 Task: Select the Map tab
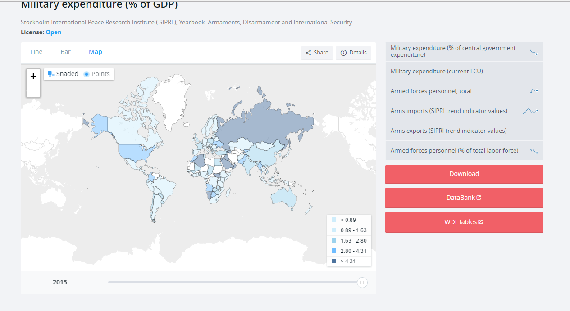coord(96,52)
